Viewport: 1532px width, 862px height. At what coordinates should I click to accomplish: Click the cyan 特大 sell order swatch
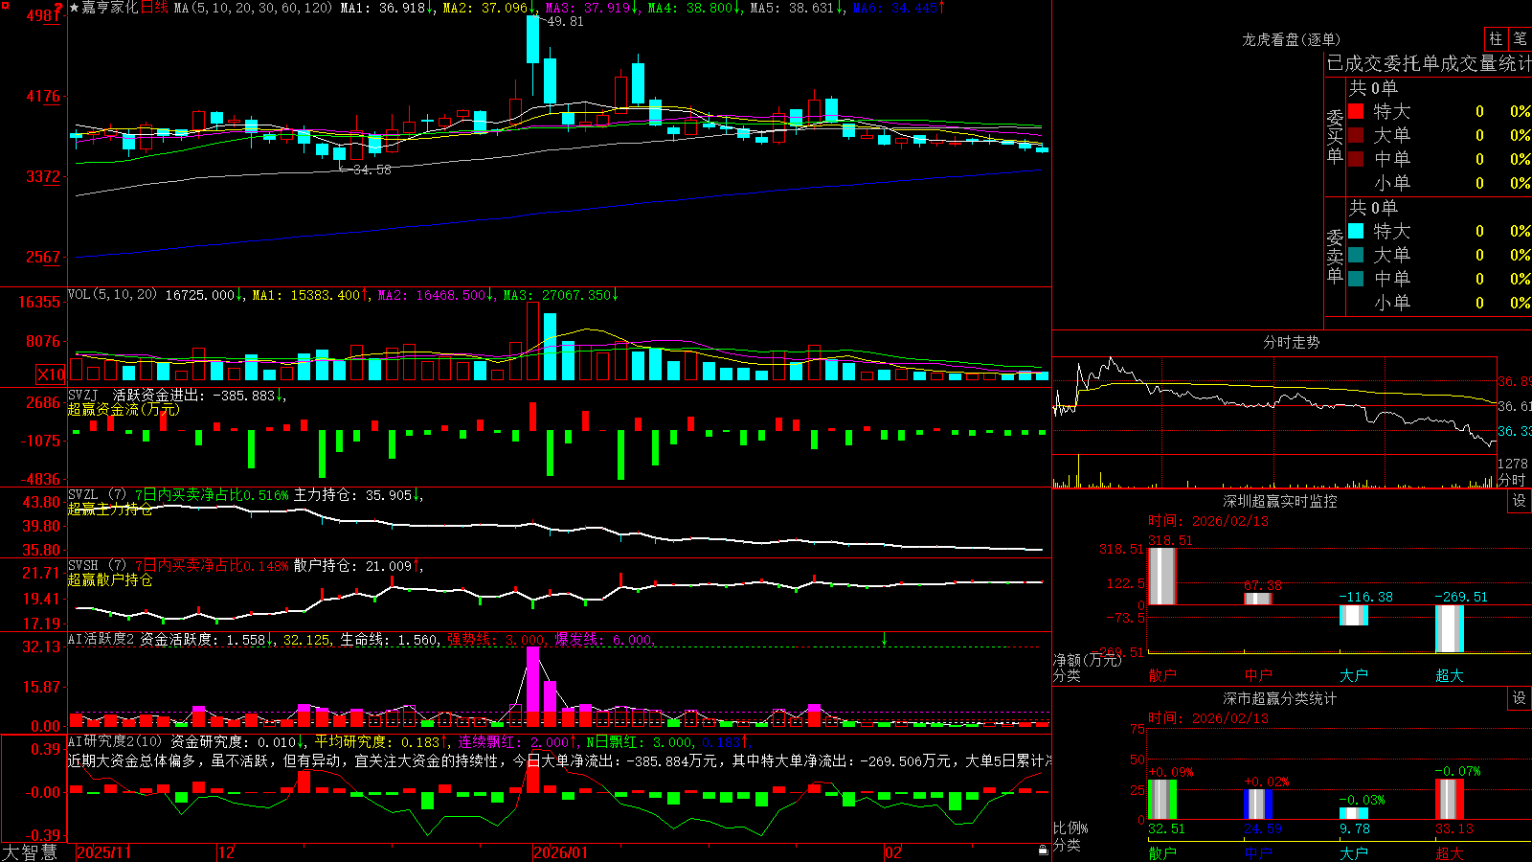tap(1356, 231)
